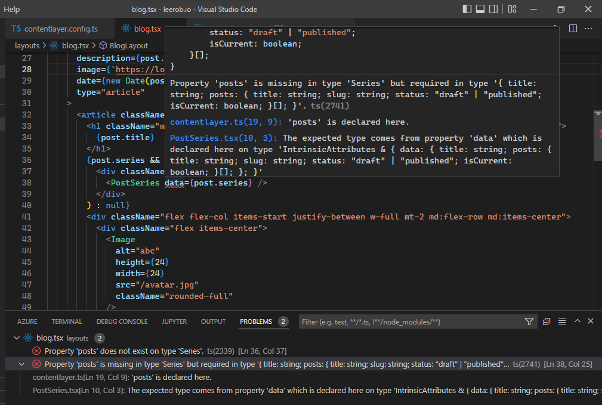Click the filter funnel icon in Problems
Screen dimensions: 602x405
pos(529,321)
